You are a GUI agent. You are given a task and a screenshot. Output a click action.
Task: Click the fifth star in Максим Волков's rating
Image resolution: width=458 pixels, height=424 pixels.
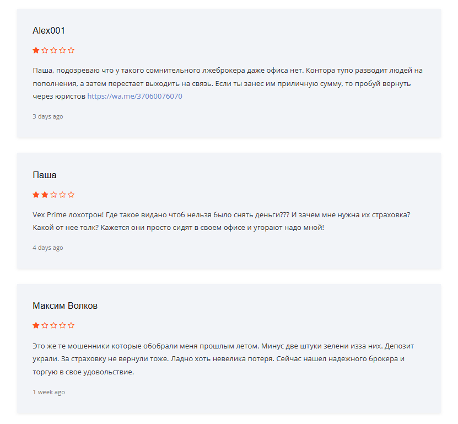[71, 325]
